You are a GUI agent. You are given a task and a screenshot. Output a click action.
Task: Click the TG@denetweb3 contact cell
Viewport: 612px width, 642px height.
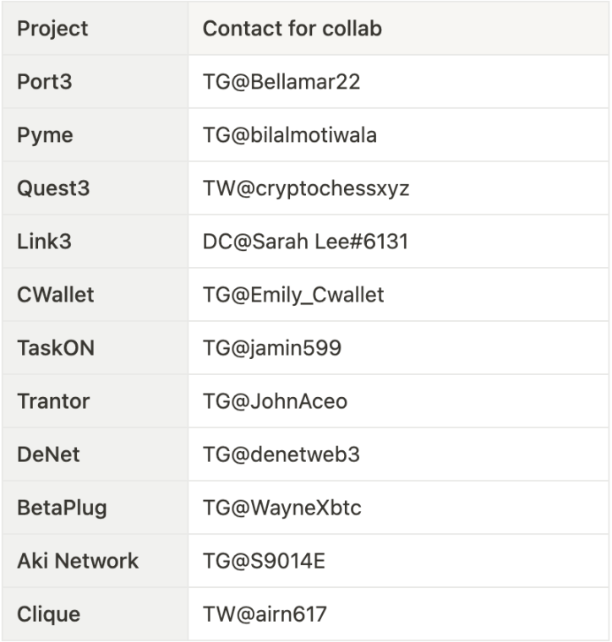[x=281, y=454]
